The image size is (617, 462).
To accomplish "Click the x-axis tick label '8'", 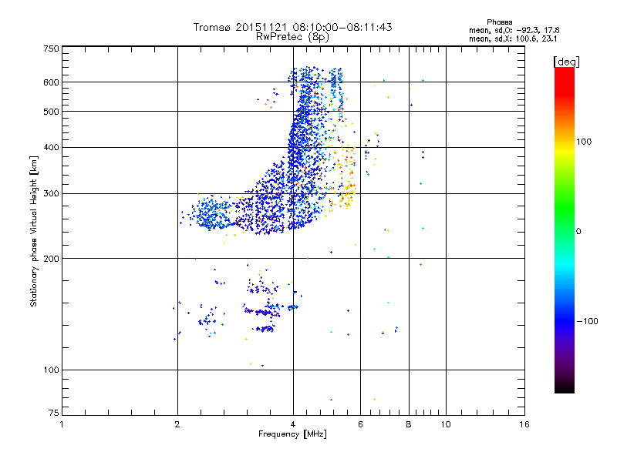I will 409,424.
